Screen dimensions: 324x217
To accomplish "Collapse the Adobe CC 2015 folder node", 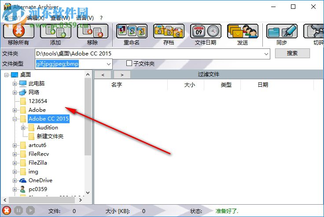I will pyautogui.click(x=15, y=119).
